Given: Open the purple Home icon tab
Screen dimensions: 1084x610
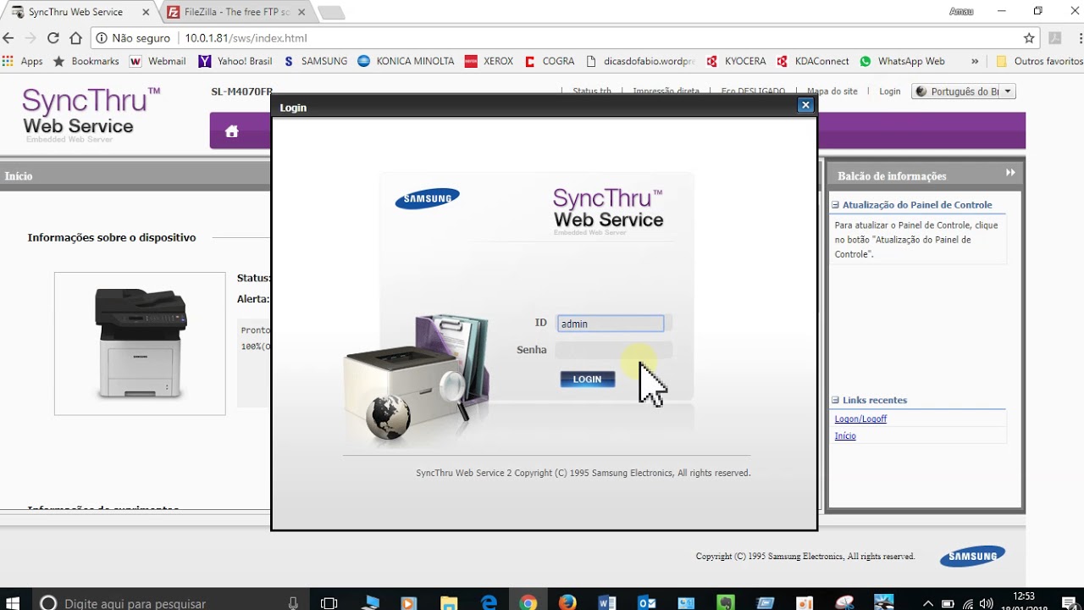Looking at the screenshot, I should 232,131.
